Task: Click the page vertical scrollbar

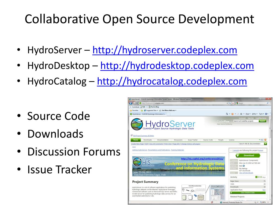Action: (x=270, y=158)
